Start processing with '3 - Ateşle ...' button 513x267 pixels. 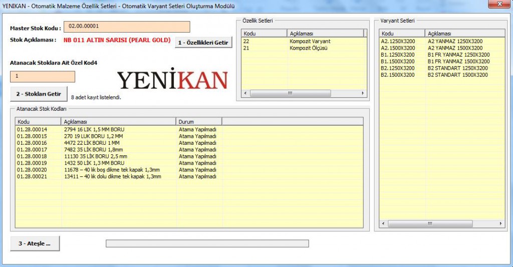click(35, 243)
